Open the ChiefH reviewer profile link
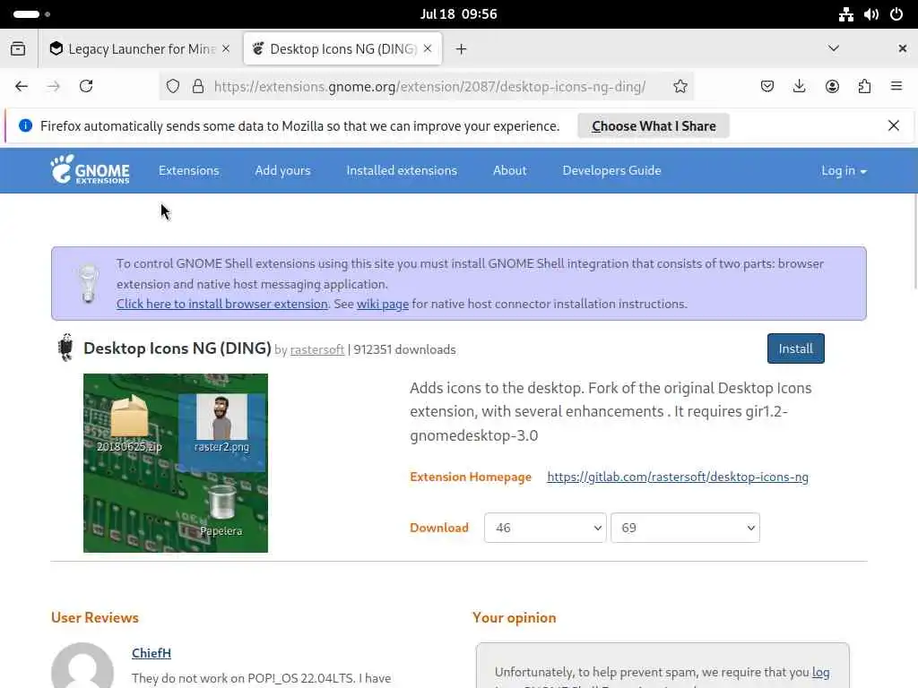Image resolution: width=918 pixels, height=688 pixels. 152,653
